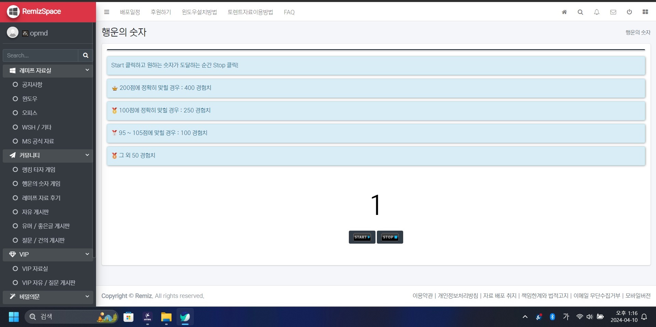Open 행운의 숫자 게임 in sidebar

(41, 184)
